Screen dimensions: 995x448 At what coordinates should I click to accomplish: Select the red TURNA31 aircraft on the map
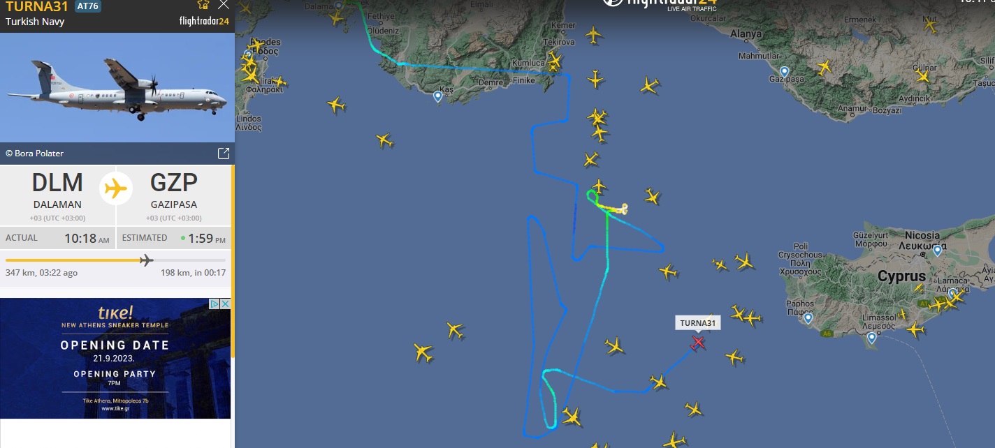(x=697, y=342)
